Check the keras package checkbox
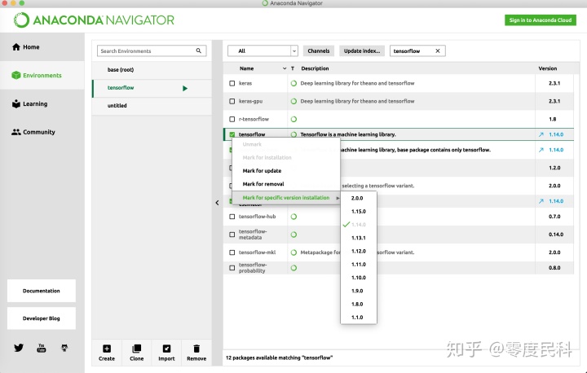This screenshot has height=373, width=587. click(x=232, y=83)
